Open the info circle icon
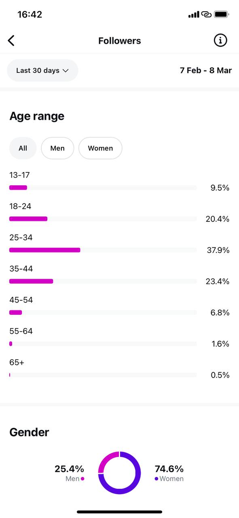The image size is (239, 518). [x=220, y=40]
